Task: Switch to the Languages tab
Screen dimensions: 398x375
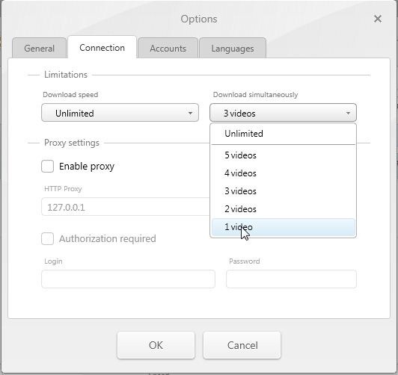Action: (x=233, y=48)
